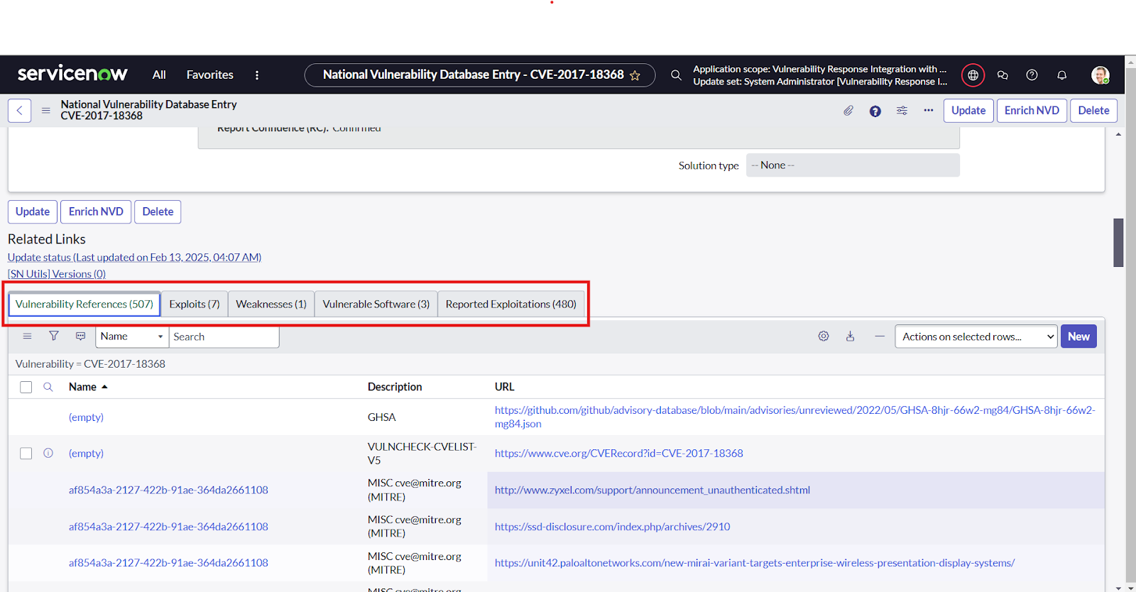
Task: Open the cve.org CVERecord URL
Action: coord(619,454)
